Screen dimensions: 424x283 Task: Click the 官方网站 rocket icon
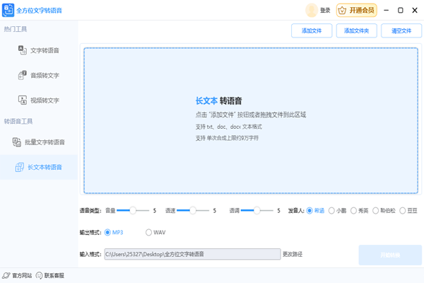point(6,276)
